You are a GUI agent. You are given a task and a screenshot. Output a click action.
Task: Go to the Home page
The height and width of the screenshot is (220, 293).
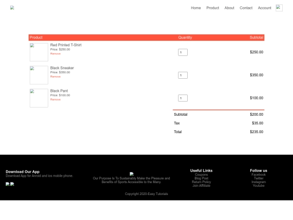[196, 8]
